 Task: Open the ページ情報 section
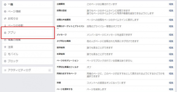pos(27,12)
